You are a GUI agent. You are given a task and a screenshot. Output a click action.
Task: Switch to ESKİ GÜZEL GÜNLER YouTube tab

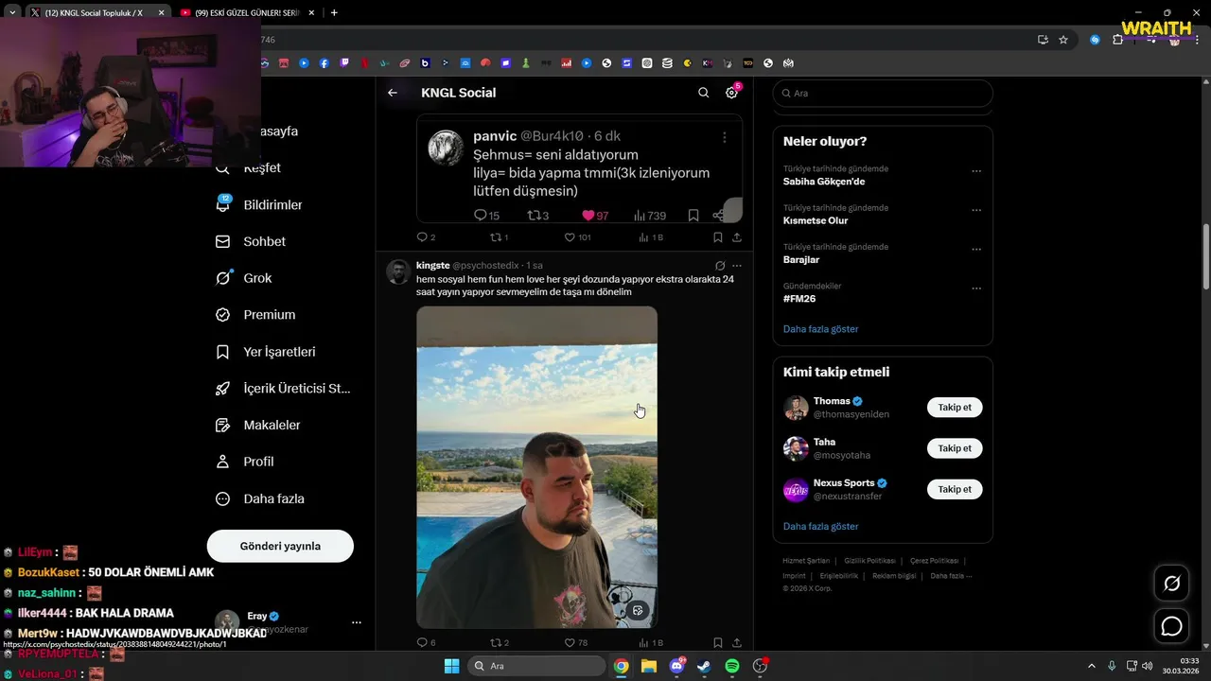pyautogui.click(x=248, y=12)
